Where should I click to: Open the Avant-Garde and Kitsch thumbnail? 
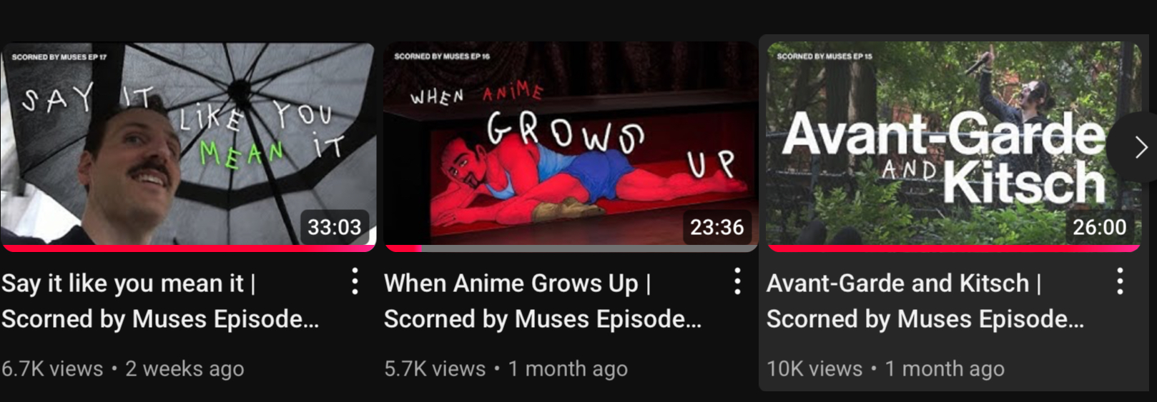pyautogui.click(x=953, y=146)
